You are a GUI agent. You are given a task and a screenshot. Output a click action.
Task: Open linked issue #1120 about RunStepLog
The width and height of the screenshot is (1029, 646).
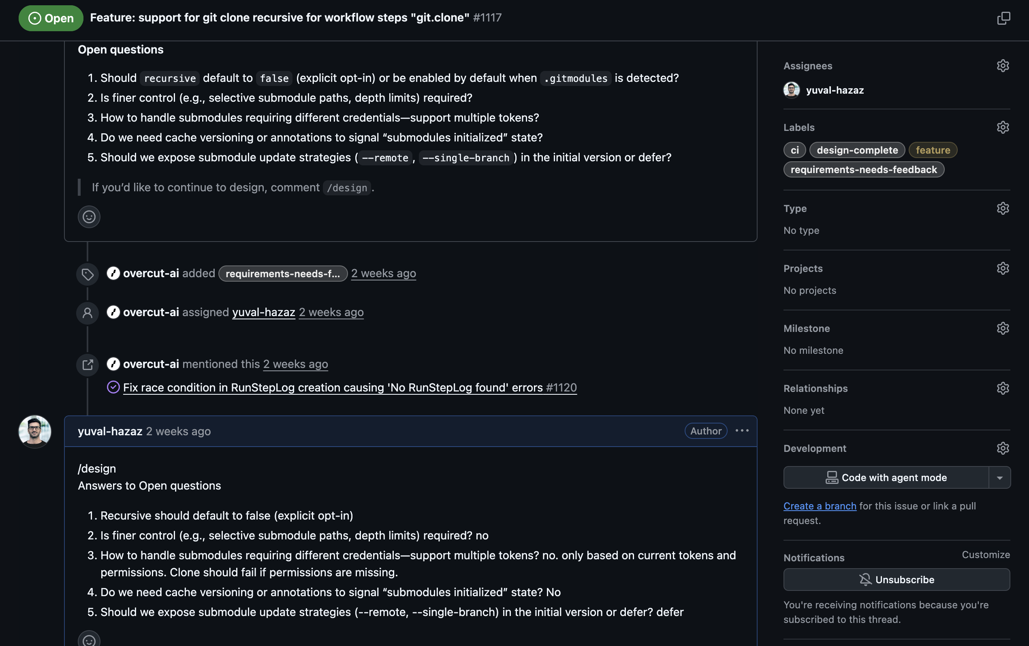click(349, 387)
